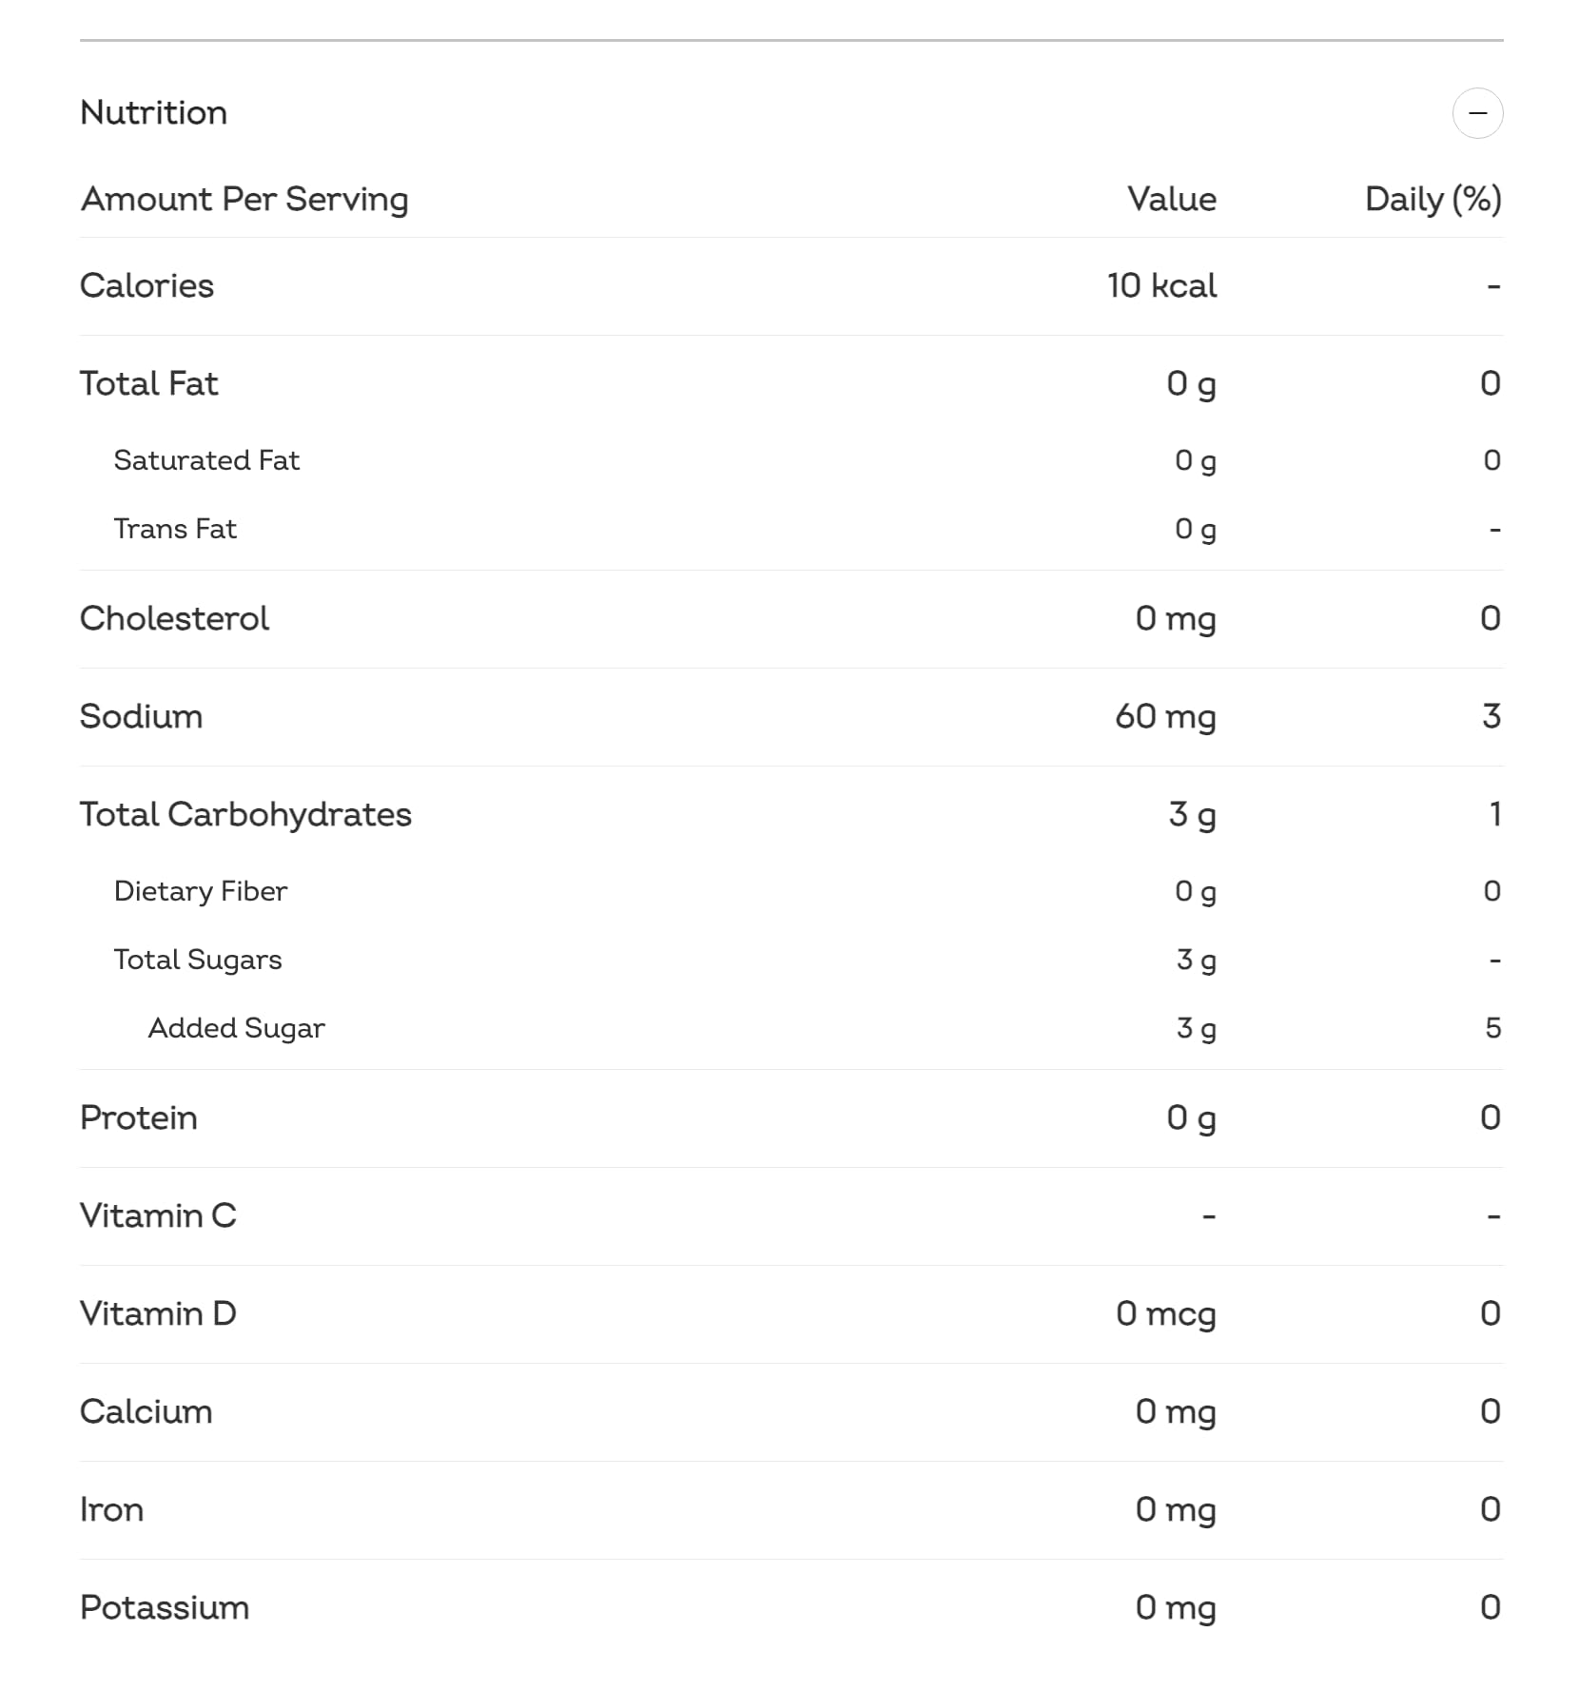Image resolution: width=1579 pixels, height=1689 pixels.
Task: Click the Protein row label
Action: pos(139,1117)
